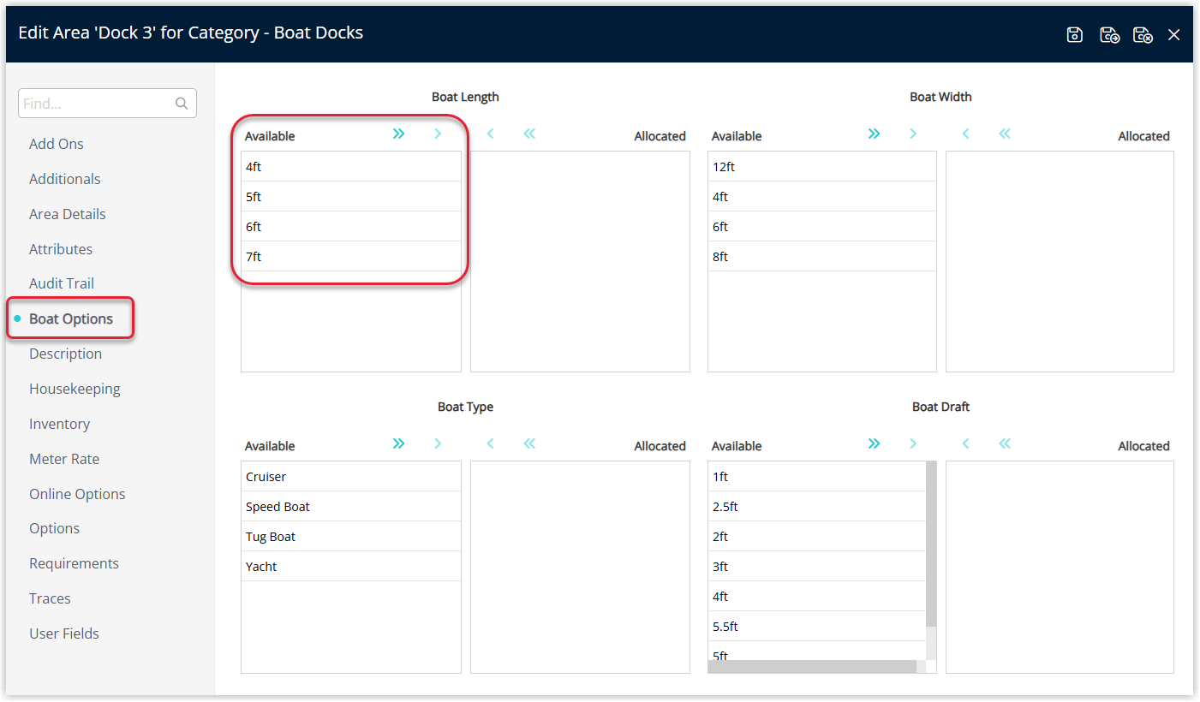Select Tug Boat type
This screenshot has width=1200, height=702.
point(351,537)
